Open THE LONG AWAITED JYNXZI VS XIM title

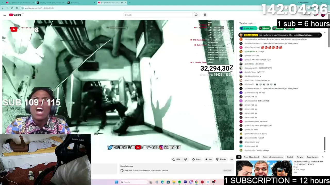(308, 163)
